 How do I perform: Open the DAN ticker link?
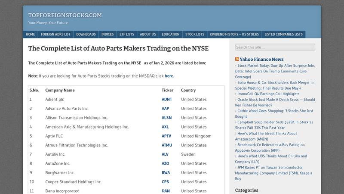pos(166,191)
